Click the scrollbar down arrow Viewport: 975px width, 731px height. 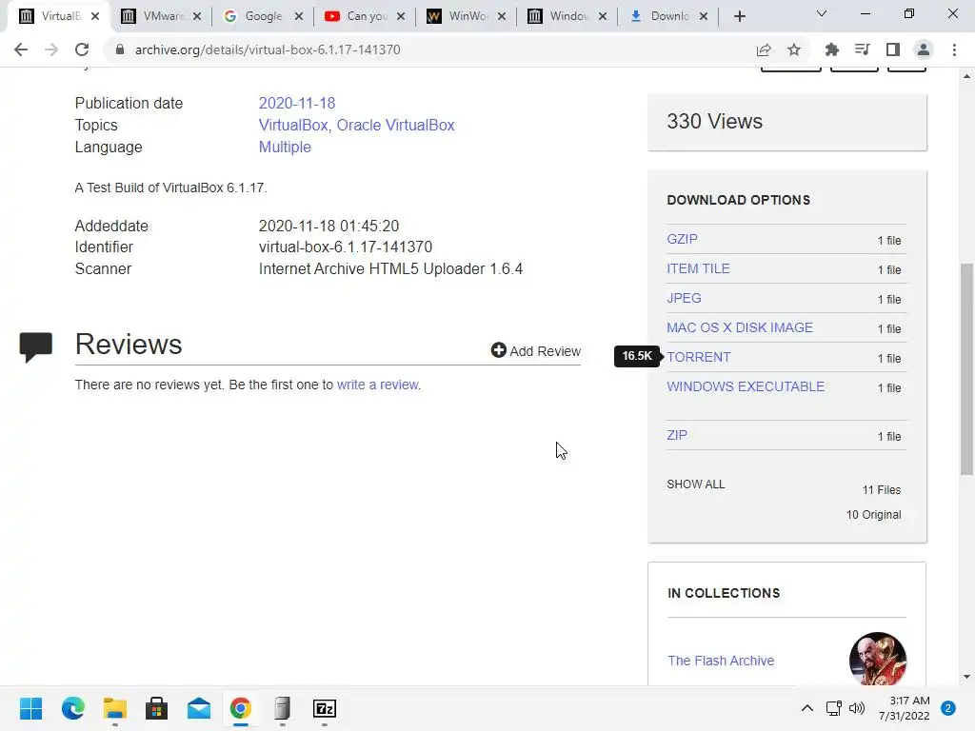[966, 677]
